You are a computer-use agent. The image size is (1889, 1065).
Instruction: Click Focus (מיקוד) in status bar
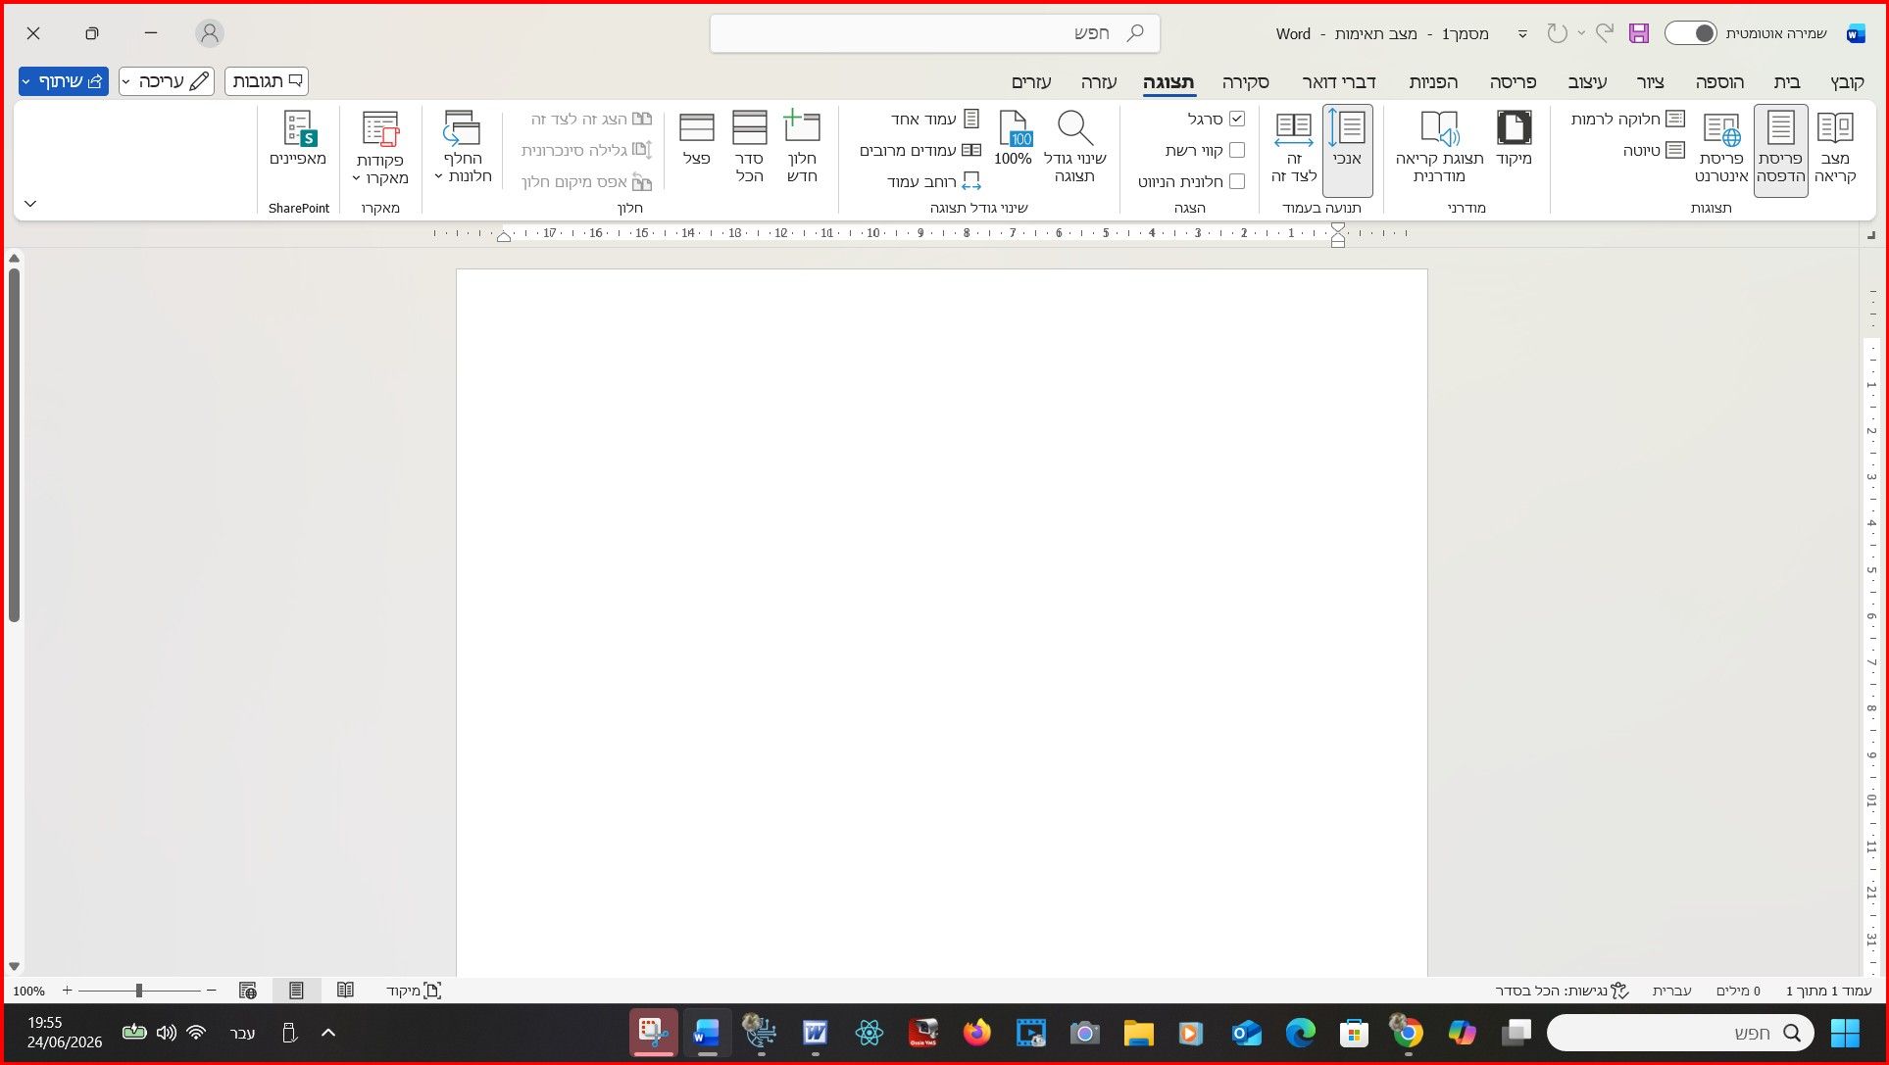click(x=414, y=991)
